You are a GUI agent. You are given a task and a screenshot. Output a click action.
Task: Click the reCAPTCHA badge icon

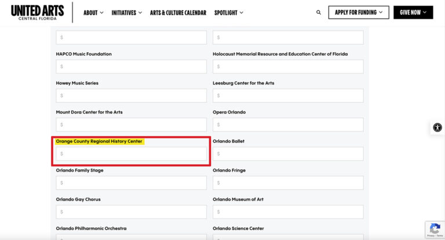(435, 229)
